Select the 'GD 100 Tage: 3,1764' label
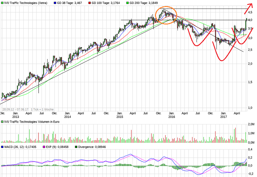 pos(106,3)
